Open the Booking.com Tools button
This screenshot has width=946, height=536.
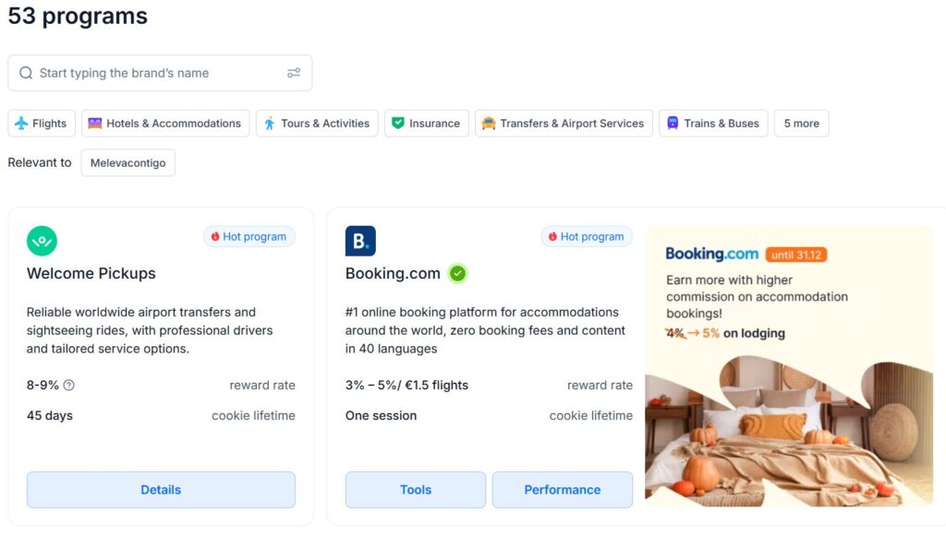click(416, 490)
